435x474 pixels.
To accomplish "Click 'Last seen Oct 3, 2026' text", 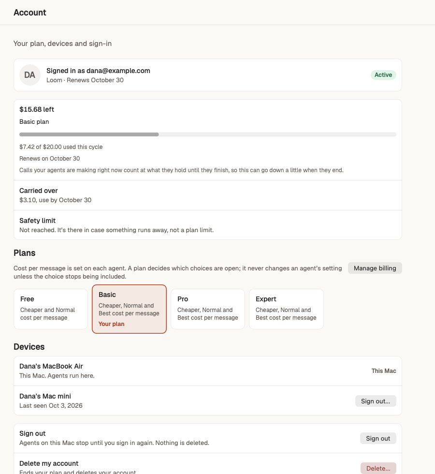I will click(51, 406).
